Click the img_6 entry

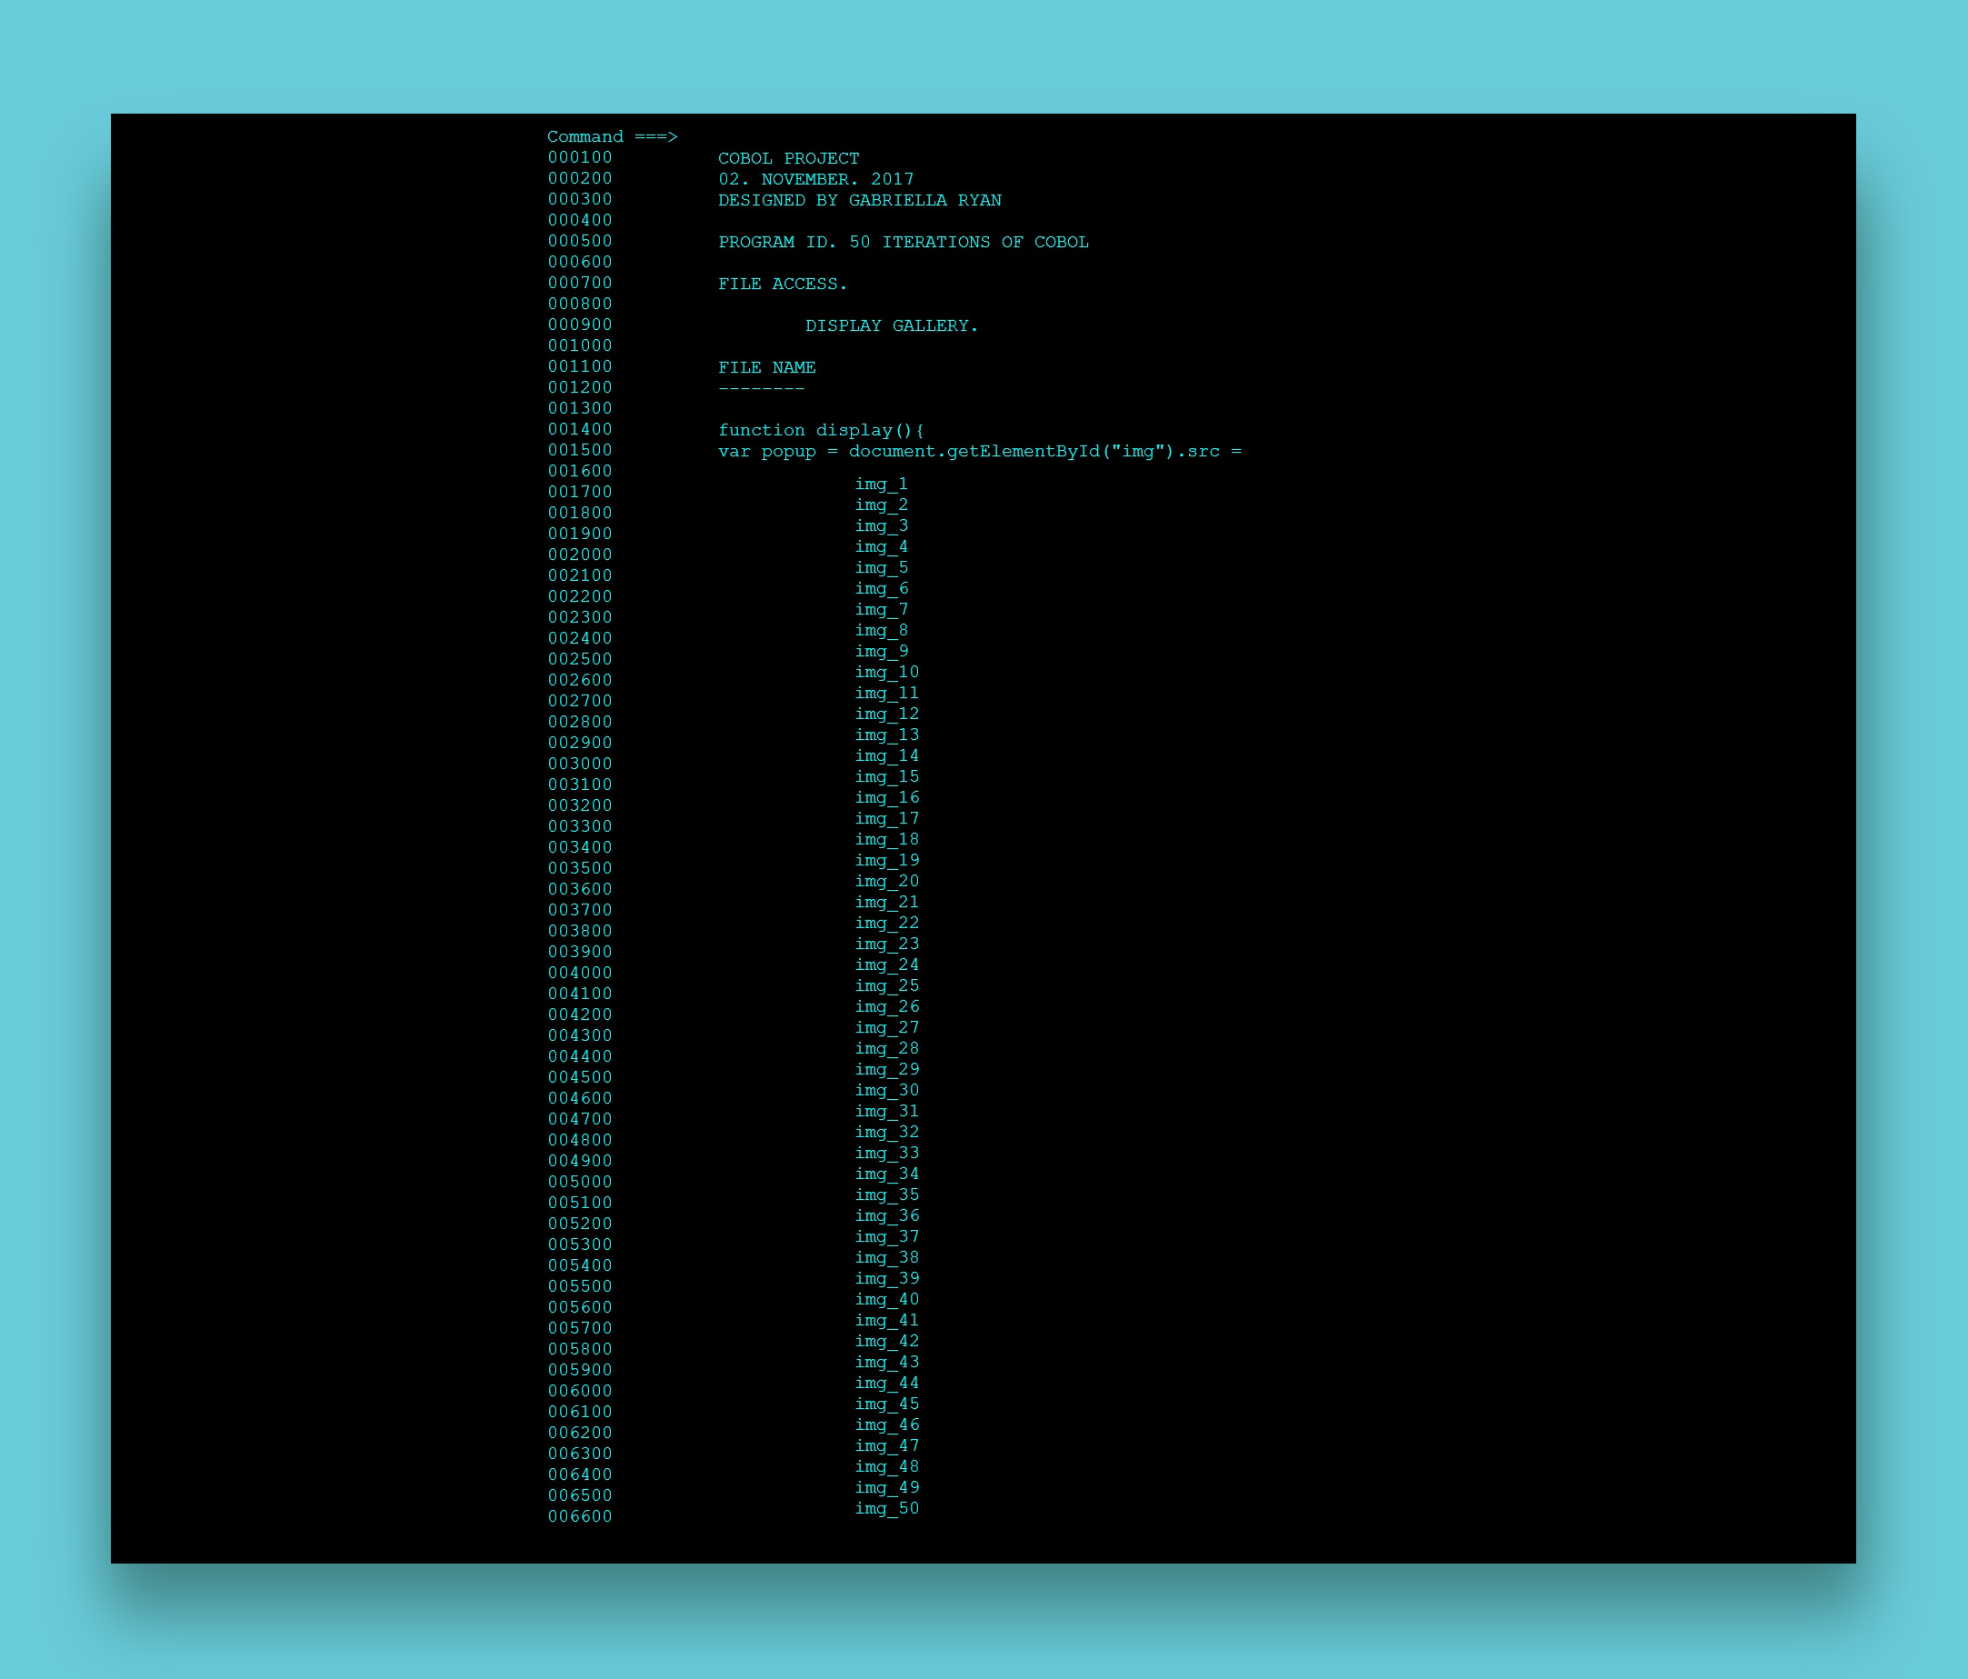(881, 589)
